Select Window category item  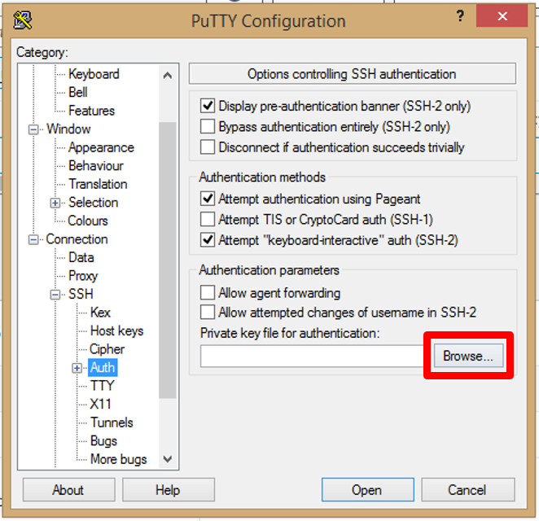68,129
